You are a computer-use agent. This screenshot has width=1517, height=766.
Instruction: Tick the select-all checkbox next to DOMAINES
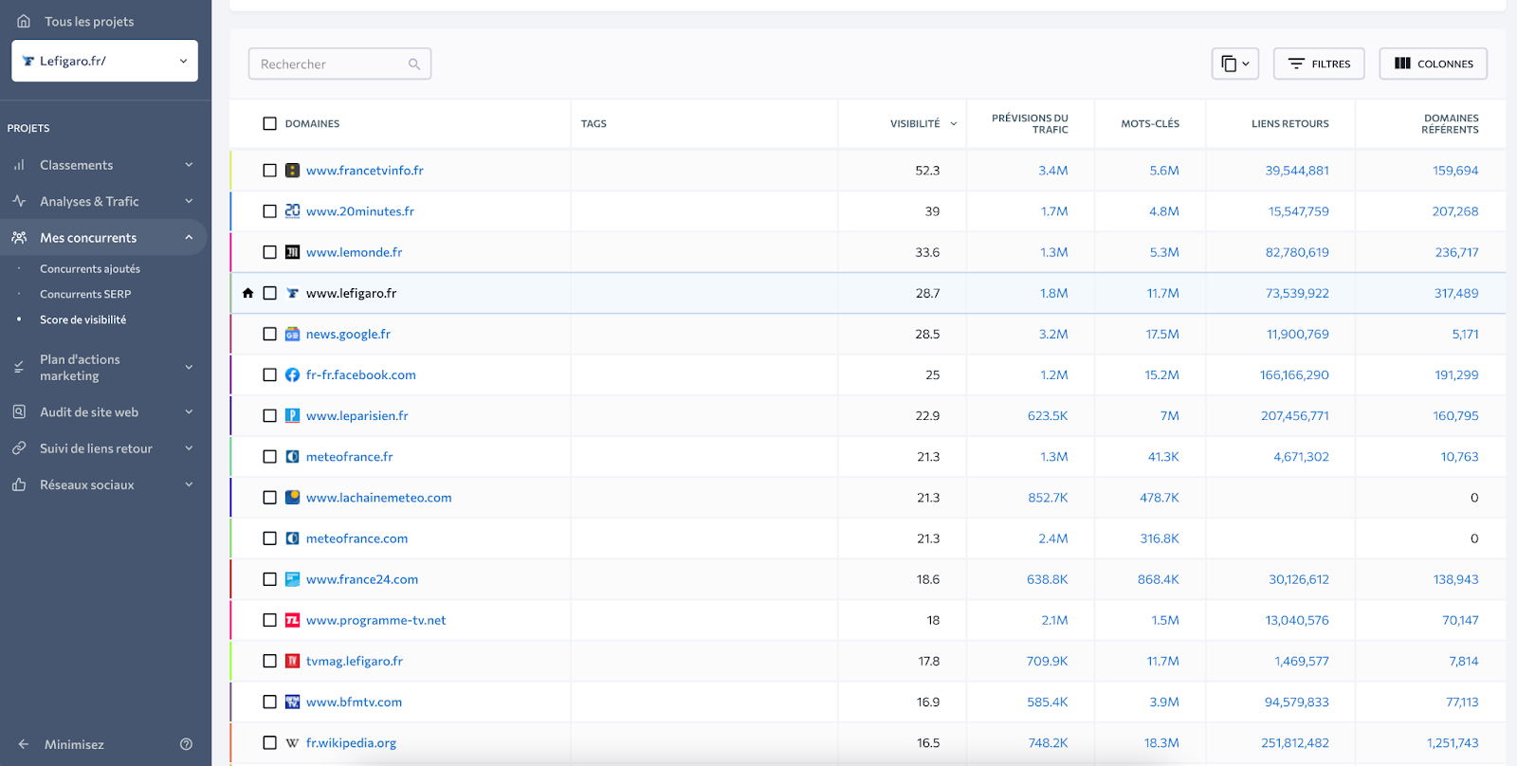coord(269,123)
